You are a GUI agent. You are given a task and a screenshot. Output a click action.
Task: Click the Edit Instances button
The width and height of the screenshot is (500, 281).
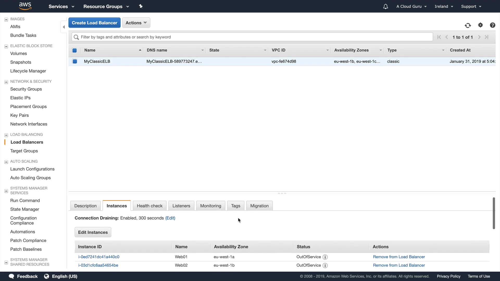93,232
